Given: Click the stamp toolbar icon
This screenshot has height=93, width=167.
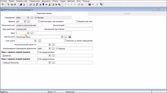Looking at the screenshot, I should [x=50, y=4].
